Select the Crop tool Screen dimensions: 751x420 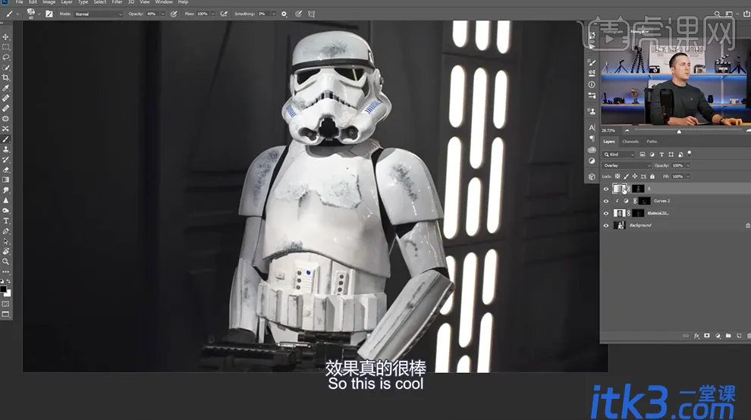point(6,77)
